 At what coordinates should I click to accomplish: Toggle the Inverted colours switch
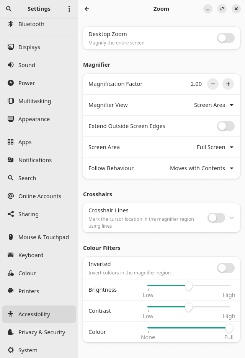coord(225,268)
